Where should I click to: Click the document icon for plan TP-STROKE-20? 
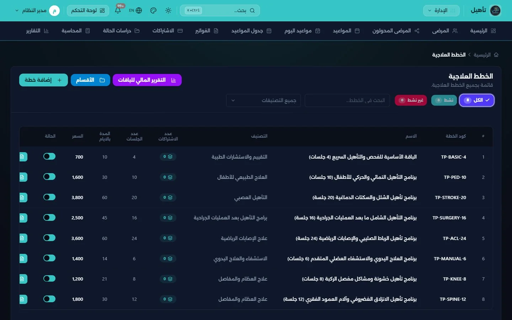(23, 197)
